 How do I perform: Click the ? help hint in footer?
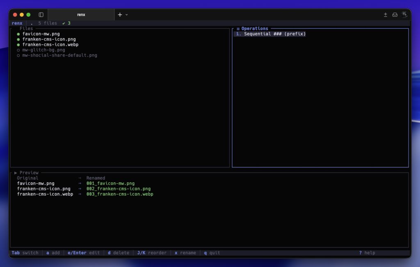tap(367, 253)
